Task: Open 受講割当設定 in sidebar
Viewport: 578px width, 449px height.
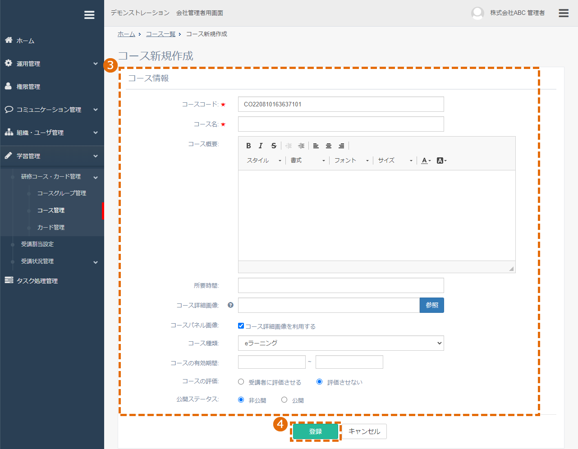Action: click(37, 244)
